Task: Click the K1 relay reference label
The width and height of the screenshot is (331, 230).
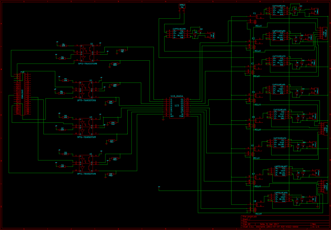Action: point(254,13)
